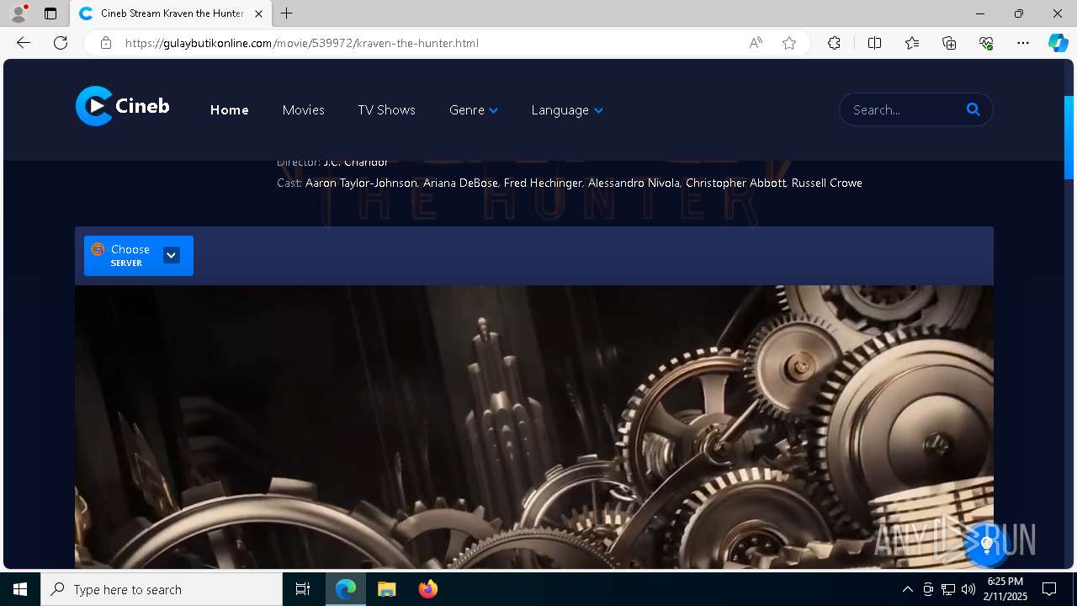Click the address bar URL
The width and height of the screenshot is (1077, 606).
302,43
